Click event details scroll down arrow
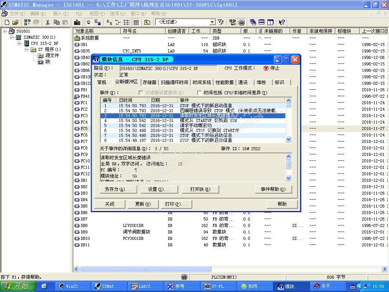Viewport: 389px width, 292px height. tap(288, 178)
